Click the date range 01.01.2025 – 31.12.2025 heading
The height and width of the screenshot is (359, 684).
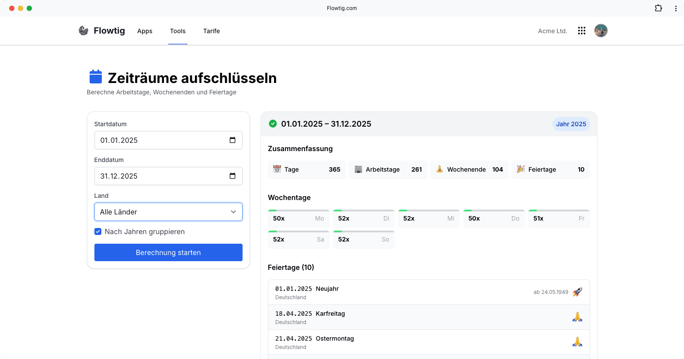coord(326,124)
